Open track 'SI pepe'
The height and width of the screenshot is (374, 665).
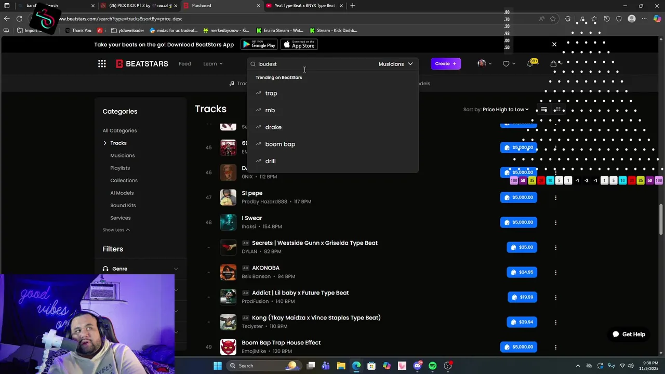252,193
